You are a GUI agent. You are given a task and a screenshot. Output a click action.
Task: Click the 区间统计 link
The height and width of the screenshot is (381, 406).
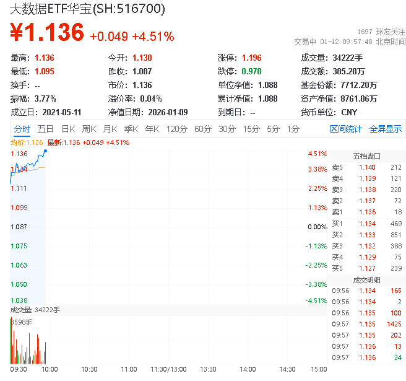346,129
